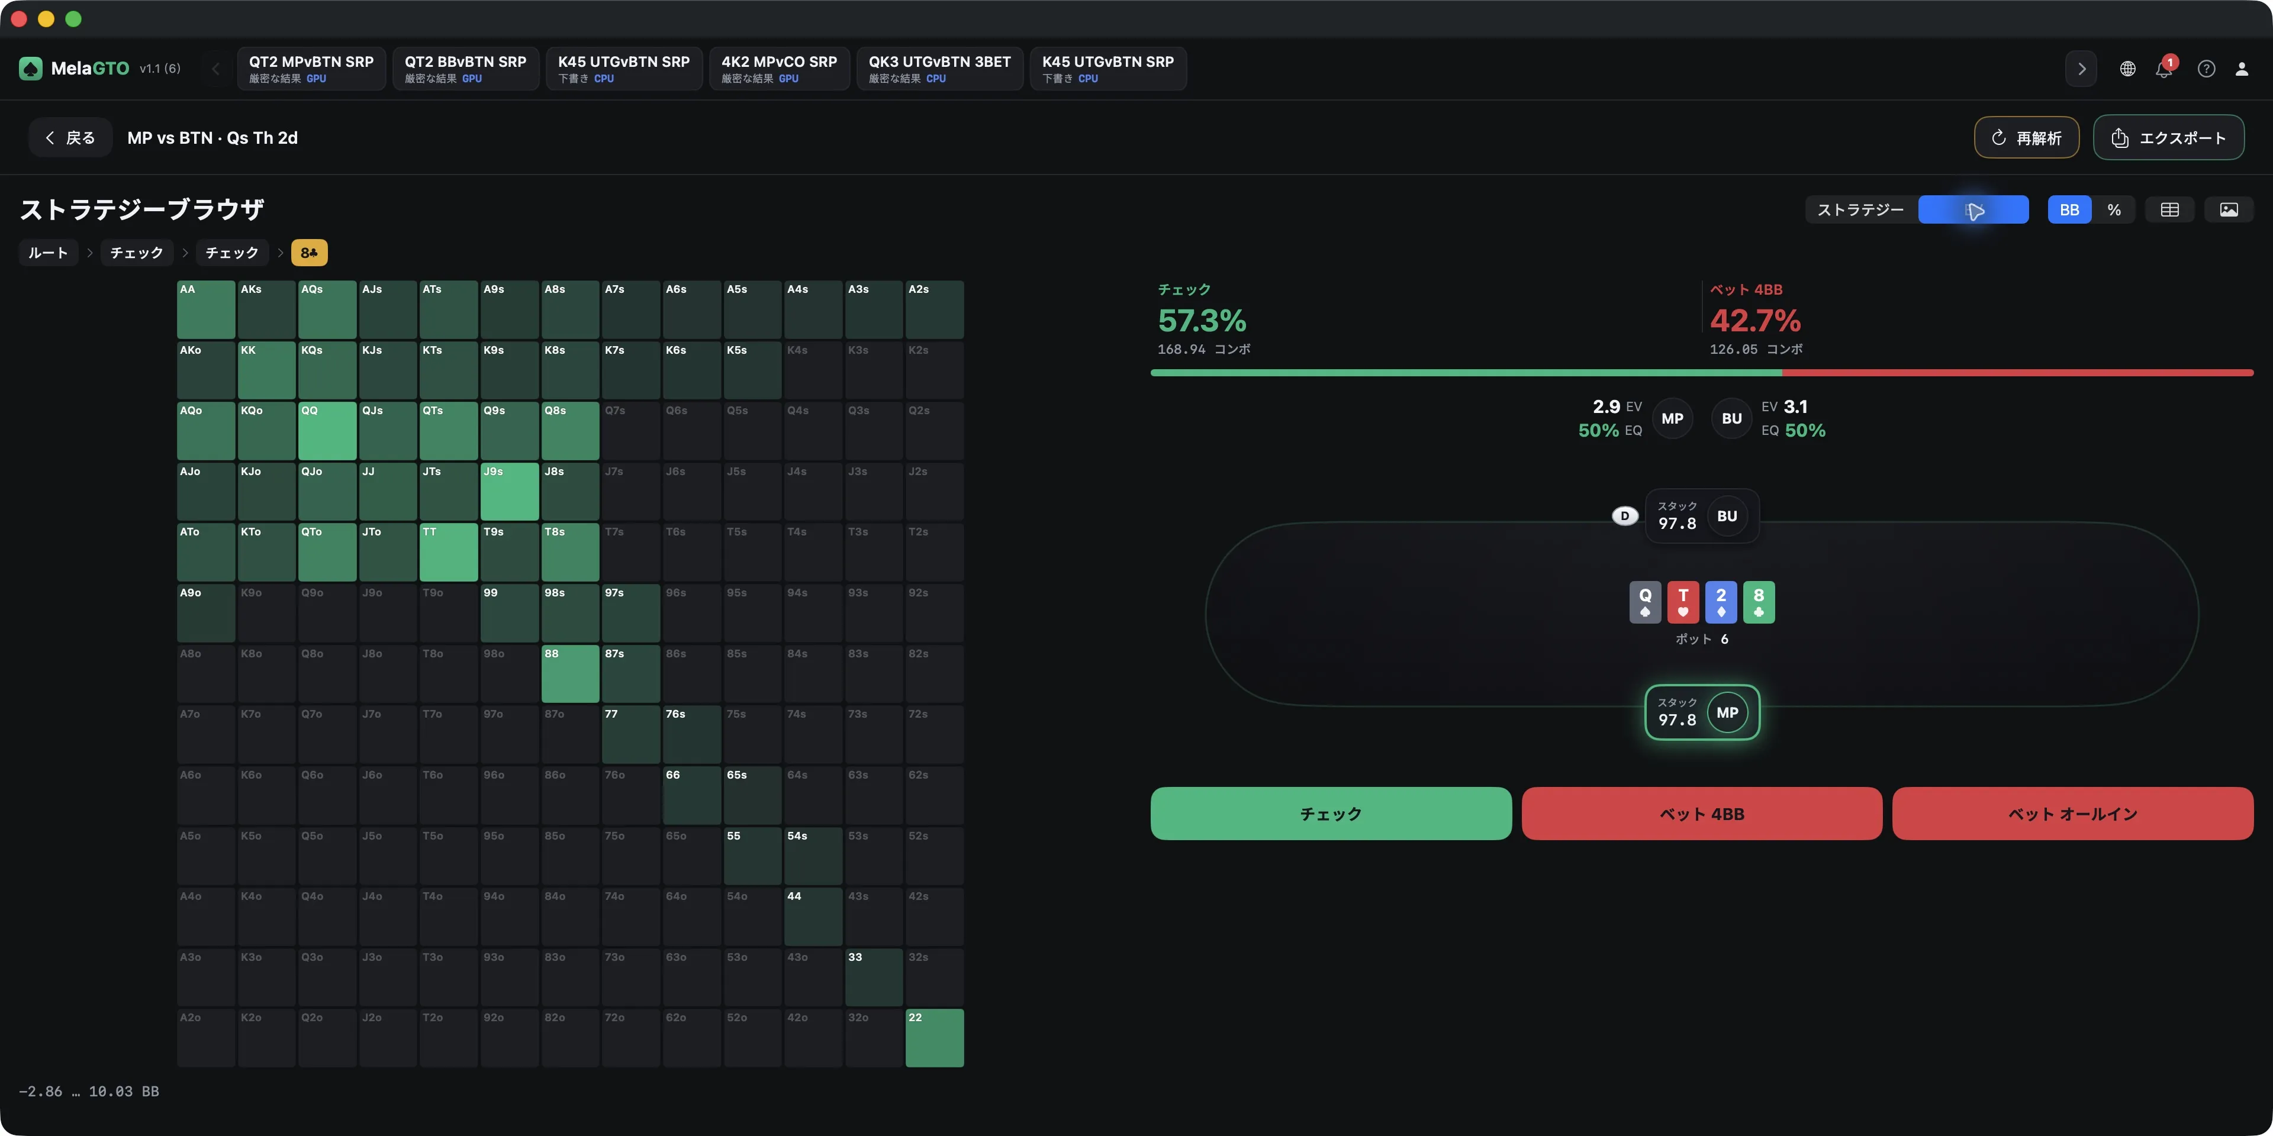Screen dimensions: 2273x1136
Task: Open the 4K2 MPvCO SRP tab
Action: [x=779, y=69]
